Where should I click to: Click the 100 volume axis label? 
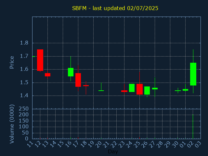(24, 127)
